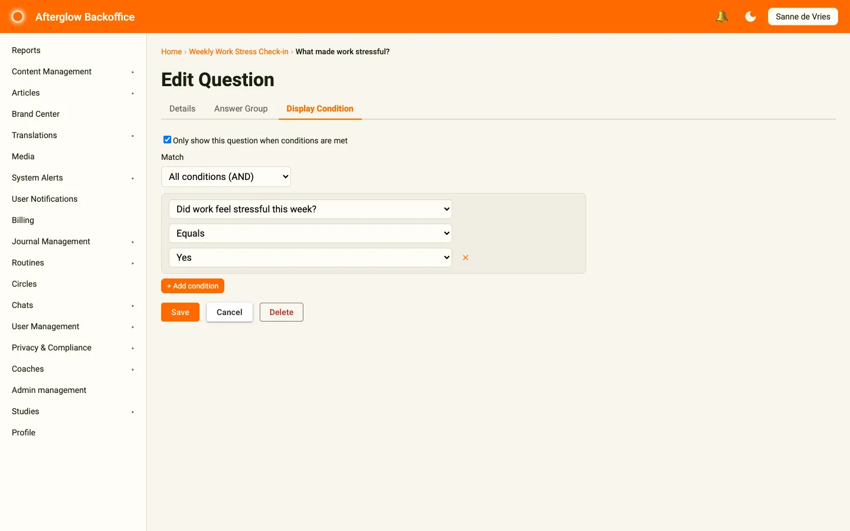Screen dimensions: 850x531
Task: Expand Routines sidebar arrow
Action: 133,263
